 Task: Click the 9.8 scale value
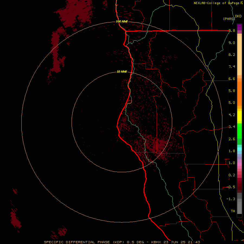232,30
